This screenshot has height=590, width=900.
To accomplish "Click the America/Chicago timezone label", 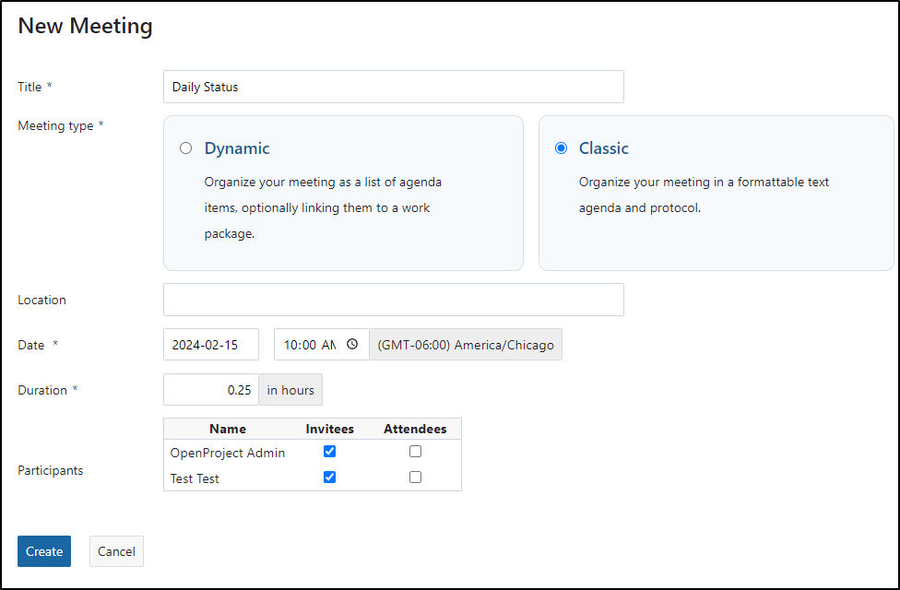I will tap(466, 345).
